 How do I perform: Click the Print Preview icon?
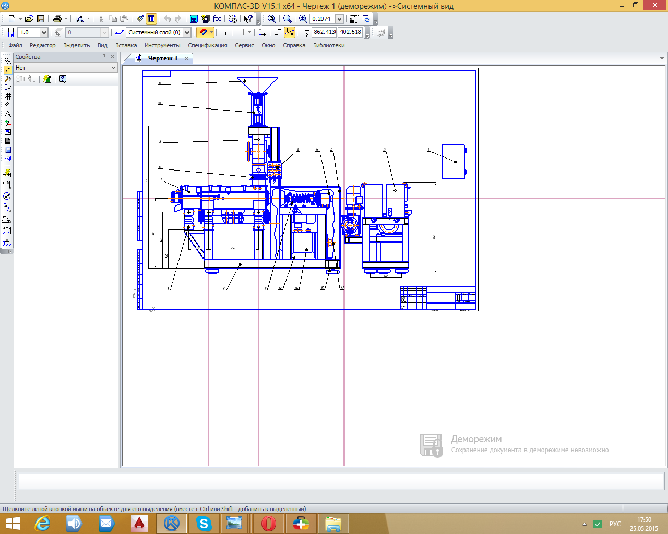tap(79, 19)
